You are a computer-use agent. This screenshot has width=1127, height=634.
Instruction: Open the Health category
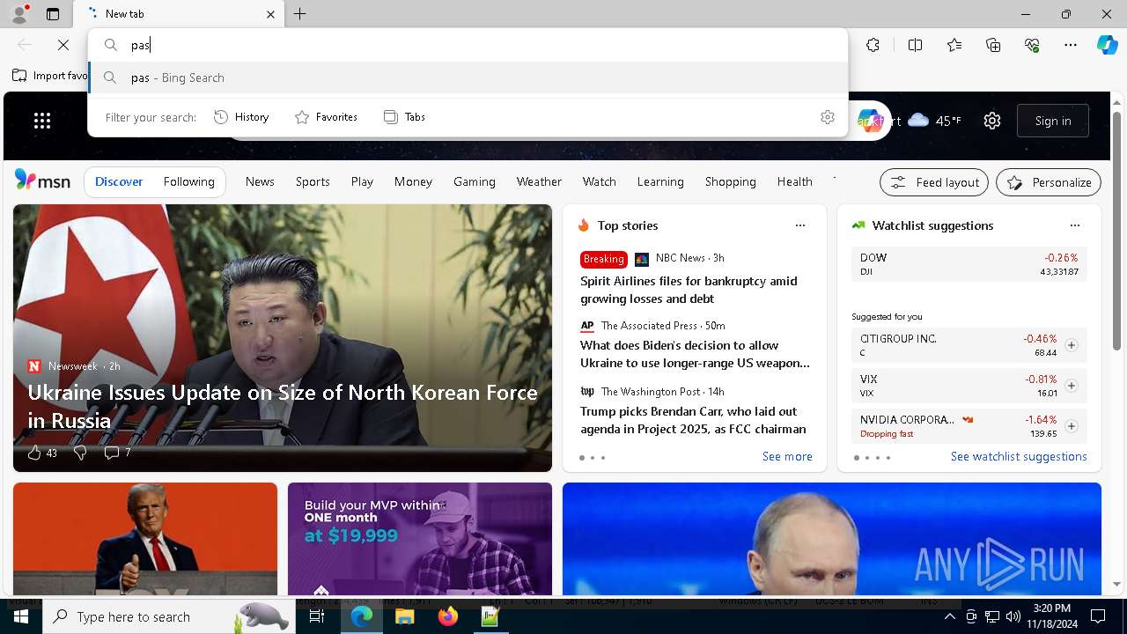(794, 181)
